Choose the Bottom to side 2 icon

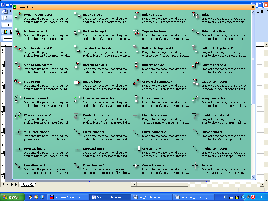(x=136, y=65)
